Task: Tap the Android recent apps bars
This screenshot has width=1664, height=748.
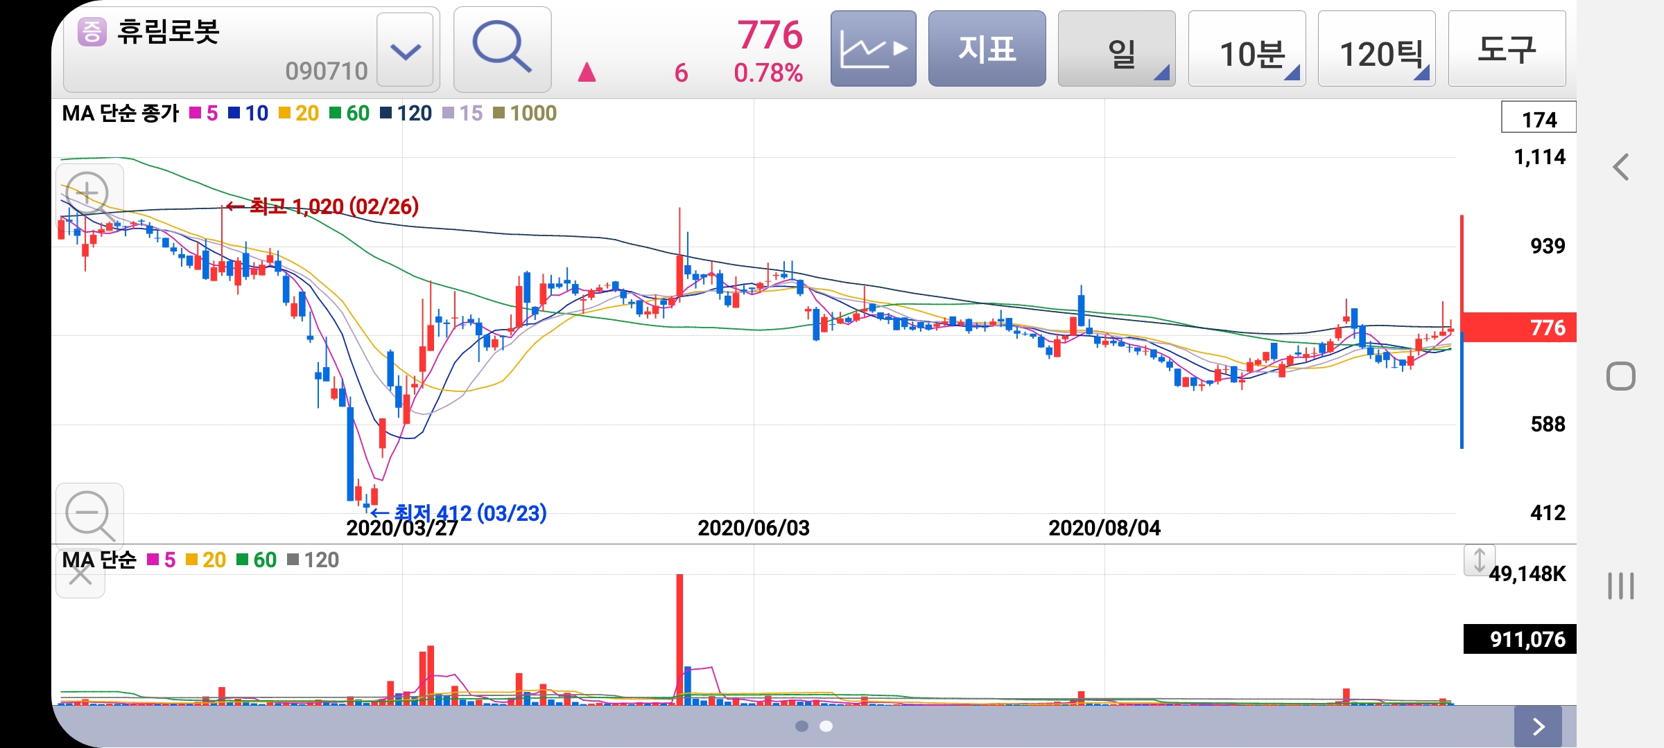Action: pyautogui.click(x=1620, y=585)
